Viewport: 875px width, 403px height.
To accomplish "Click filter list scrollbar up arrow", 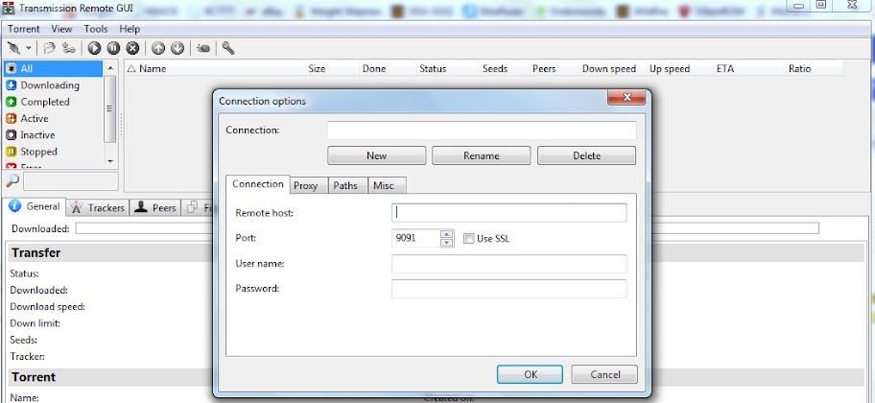I will (110, 68).
